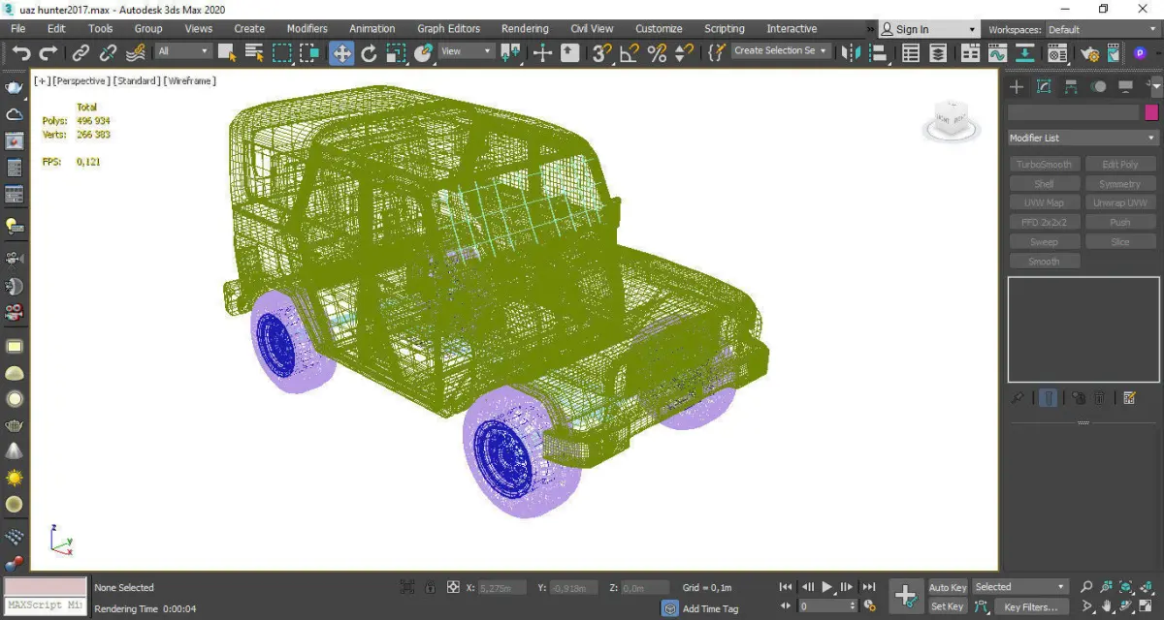Screen dimensions: 1164x620
Task: Open the Selected key filter dropdown
Action: point(1020,587)
